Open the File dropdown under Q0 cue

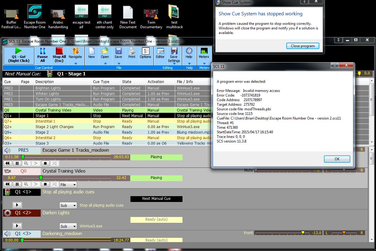tap(68, 184)
